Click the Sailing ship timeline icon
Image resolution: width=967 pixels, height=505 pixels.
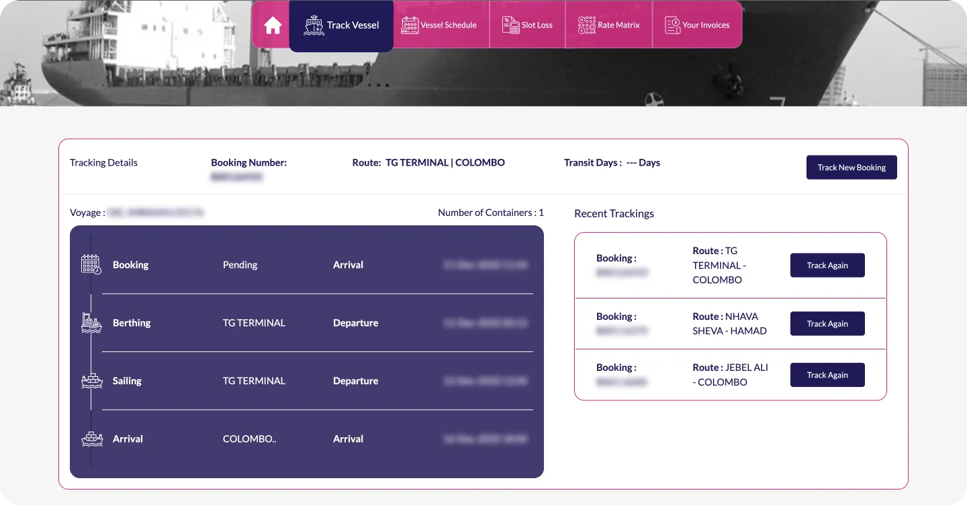[x=91, y=381]
